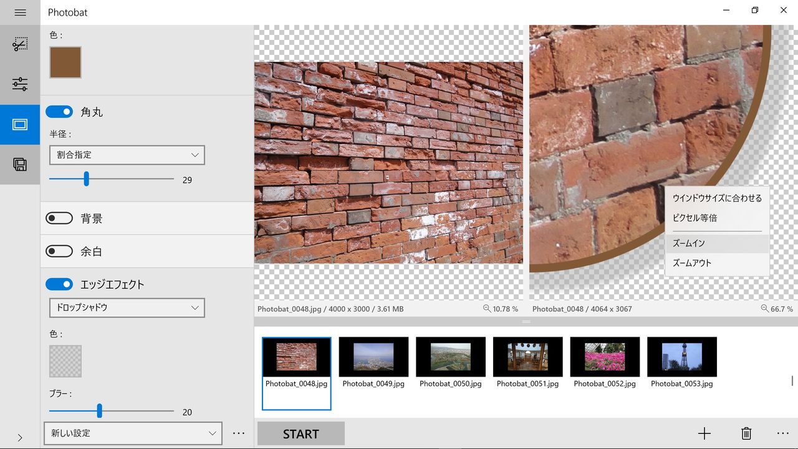Enable the 背景 toggle
The height and width of the screenshot is (449, 798).
click(x=59, y=218)
